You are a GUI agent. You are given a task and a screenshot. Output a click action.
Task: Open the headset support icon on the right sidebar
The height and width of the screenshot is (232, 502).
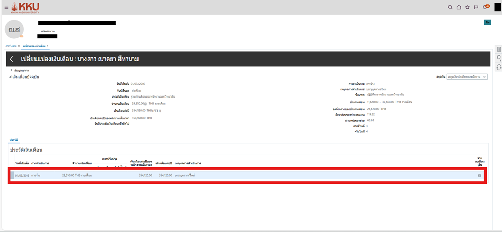pyautogui.click(x=498, y=67)
